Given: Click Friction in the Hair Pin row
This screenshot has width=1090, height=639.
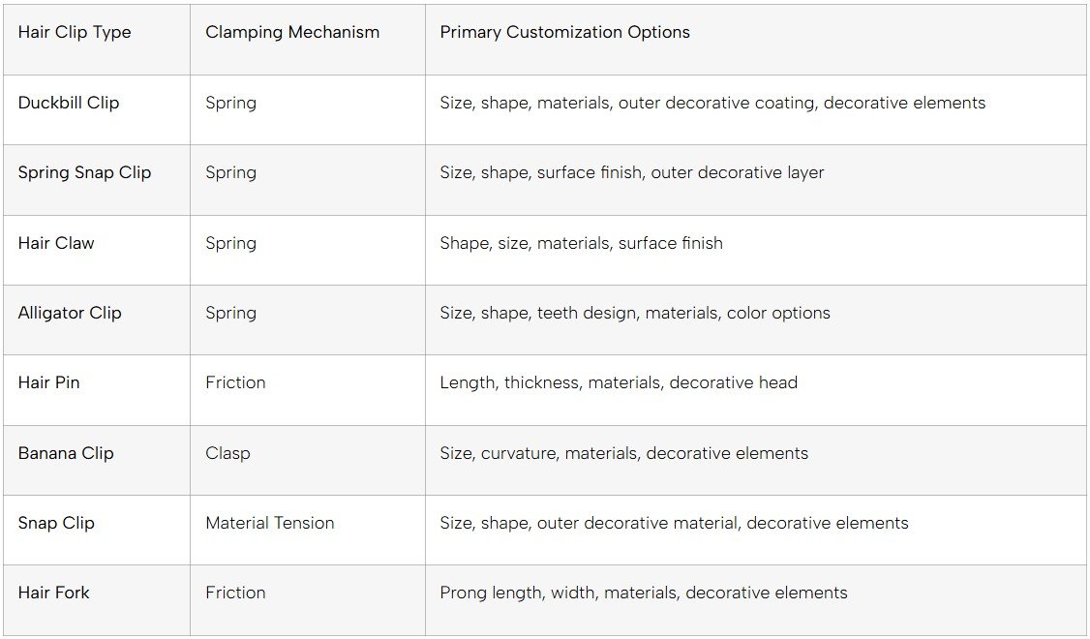Looking at the screenshot, I should [235, 382].
